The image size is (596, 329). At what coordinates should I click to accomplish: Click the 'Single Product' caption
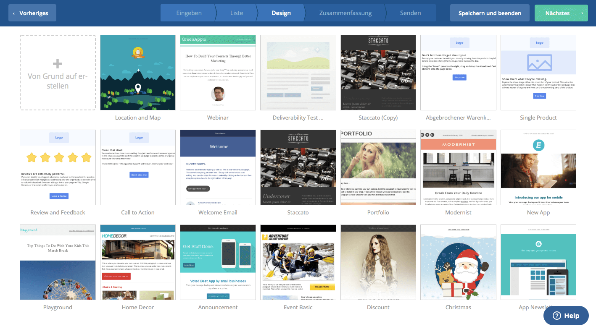(538, 118)
